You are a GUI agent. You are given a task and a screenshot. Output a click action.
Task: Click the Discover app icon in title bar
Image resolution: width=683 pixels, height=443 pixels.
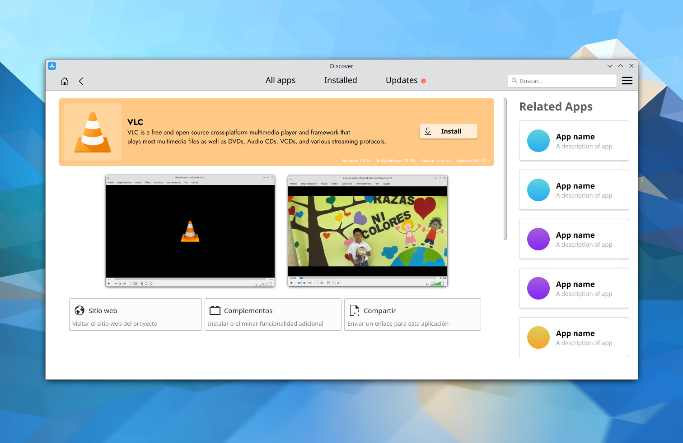[52, 66]
